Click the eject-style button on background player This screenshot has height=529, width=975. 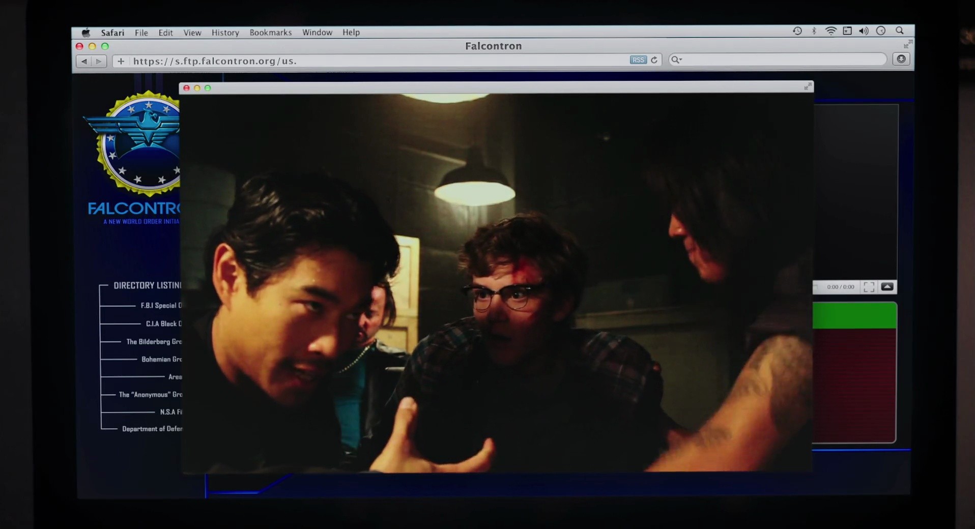pyautogui.click(x=887, y=287)
